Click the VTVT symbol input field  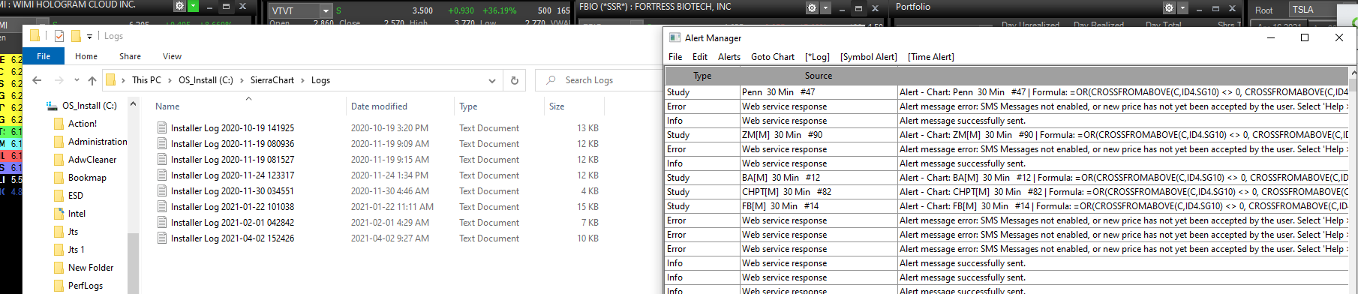point(294,10)
